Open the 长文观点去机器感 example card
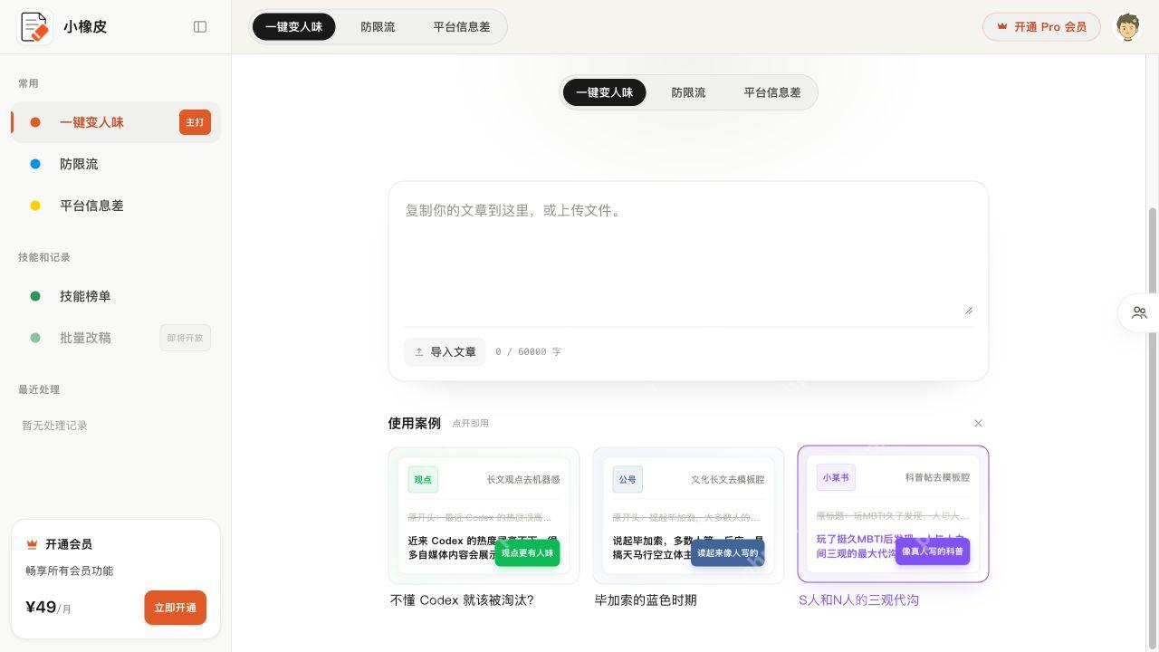 [484, 515]
